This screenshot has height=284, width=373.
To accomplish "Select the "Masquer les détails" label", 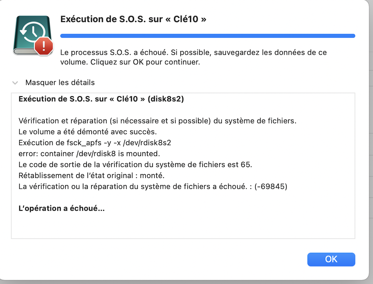I will (x=60, y=83).
